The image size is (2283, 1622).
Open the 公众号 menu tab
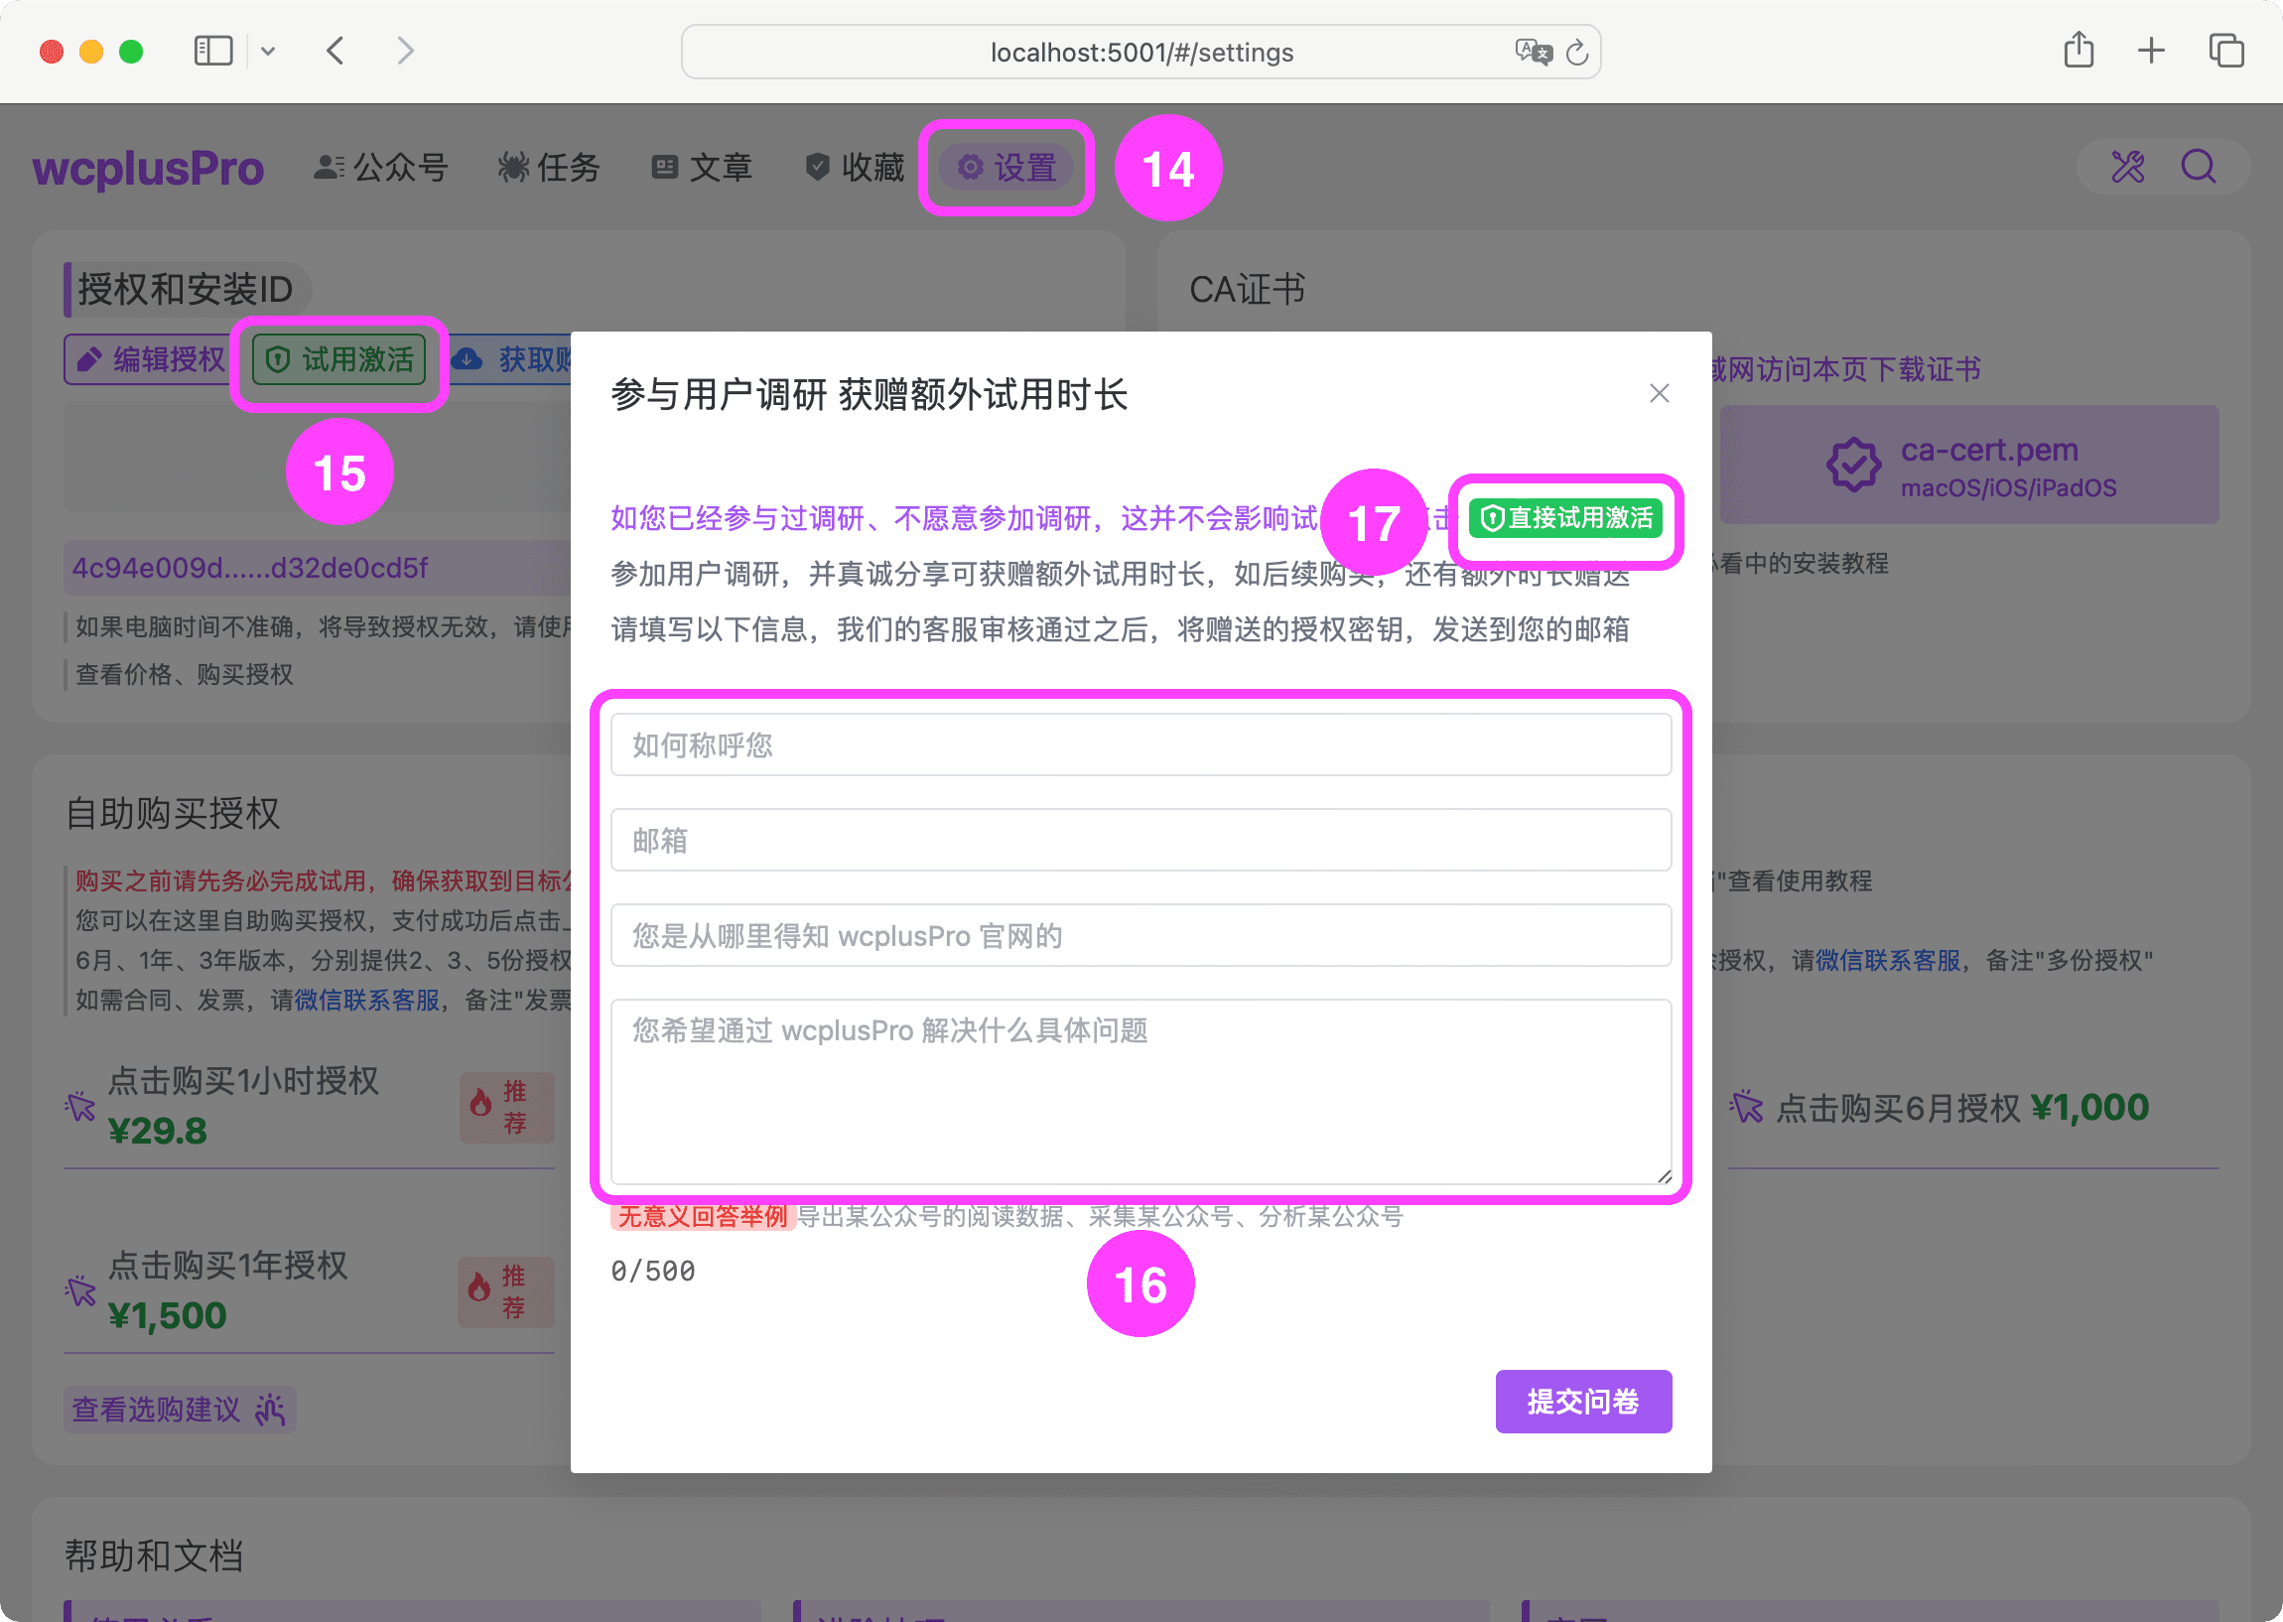point(381,167)
